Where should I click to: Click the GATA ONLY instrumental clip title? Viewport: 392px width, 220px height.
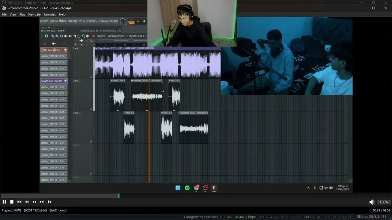click(x=126, y=48)
